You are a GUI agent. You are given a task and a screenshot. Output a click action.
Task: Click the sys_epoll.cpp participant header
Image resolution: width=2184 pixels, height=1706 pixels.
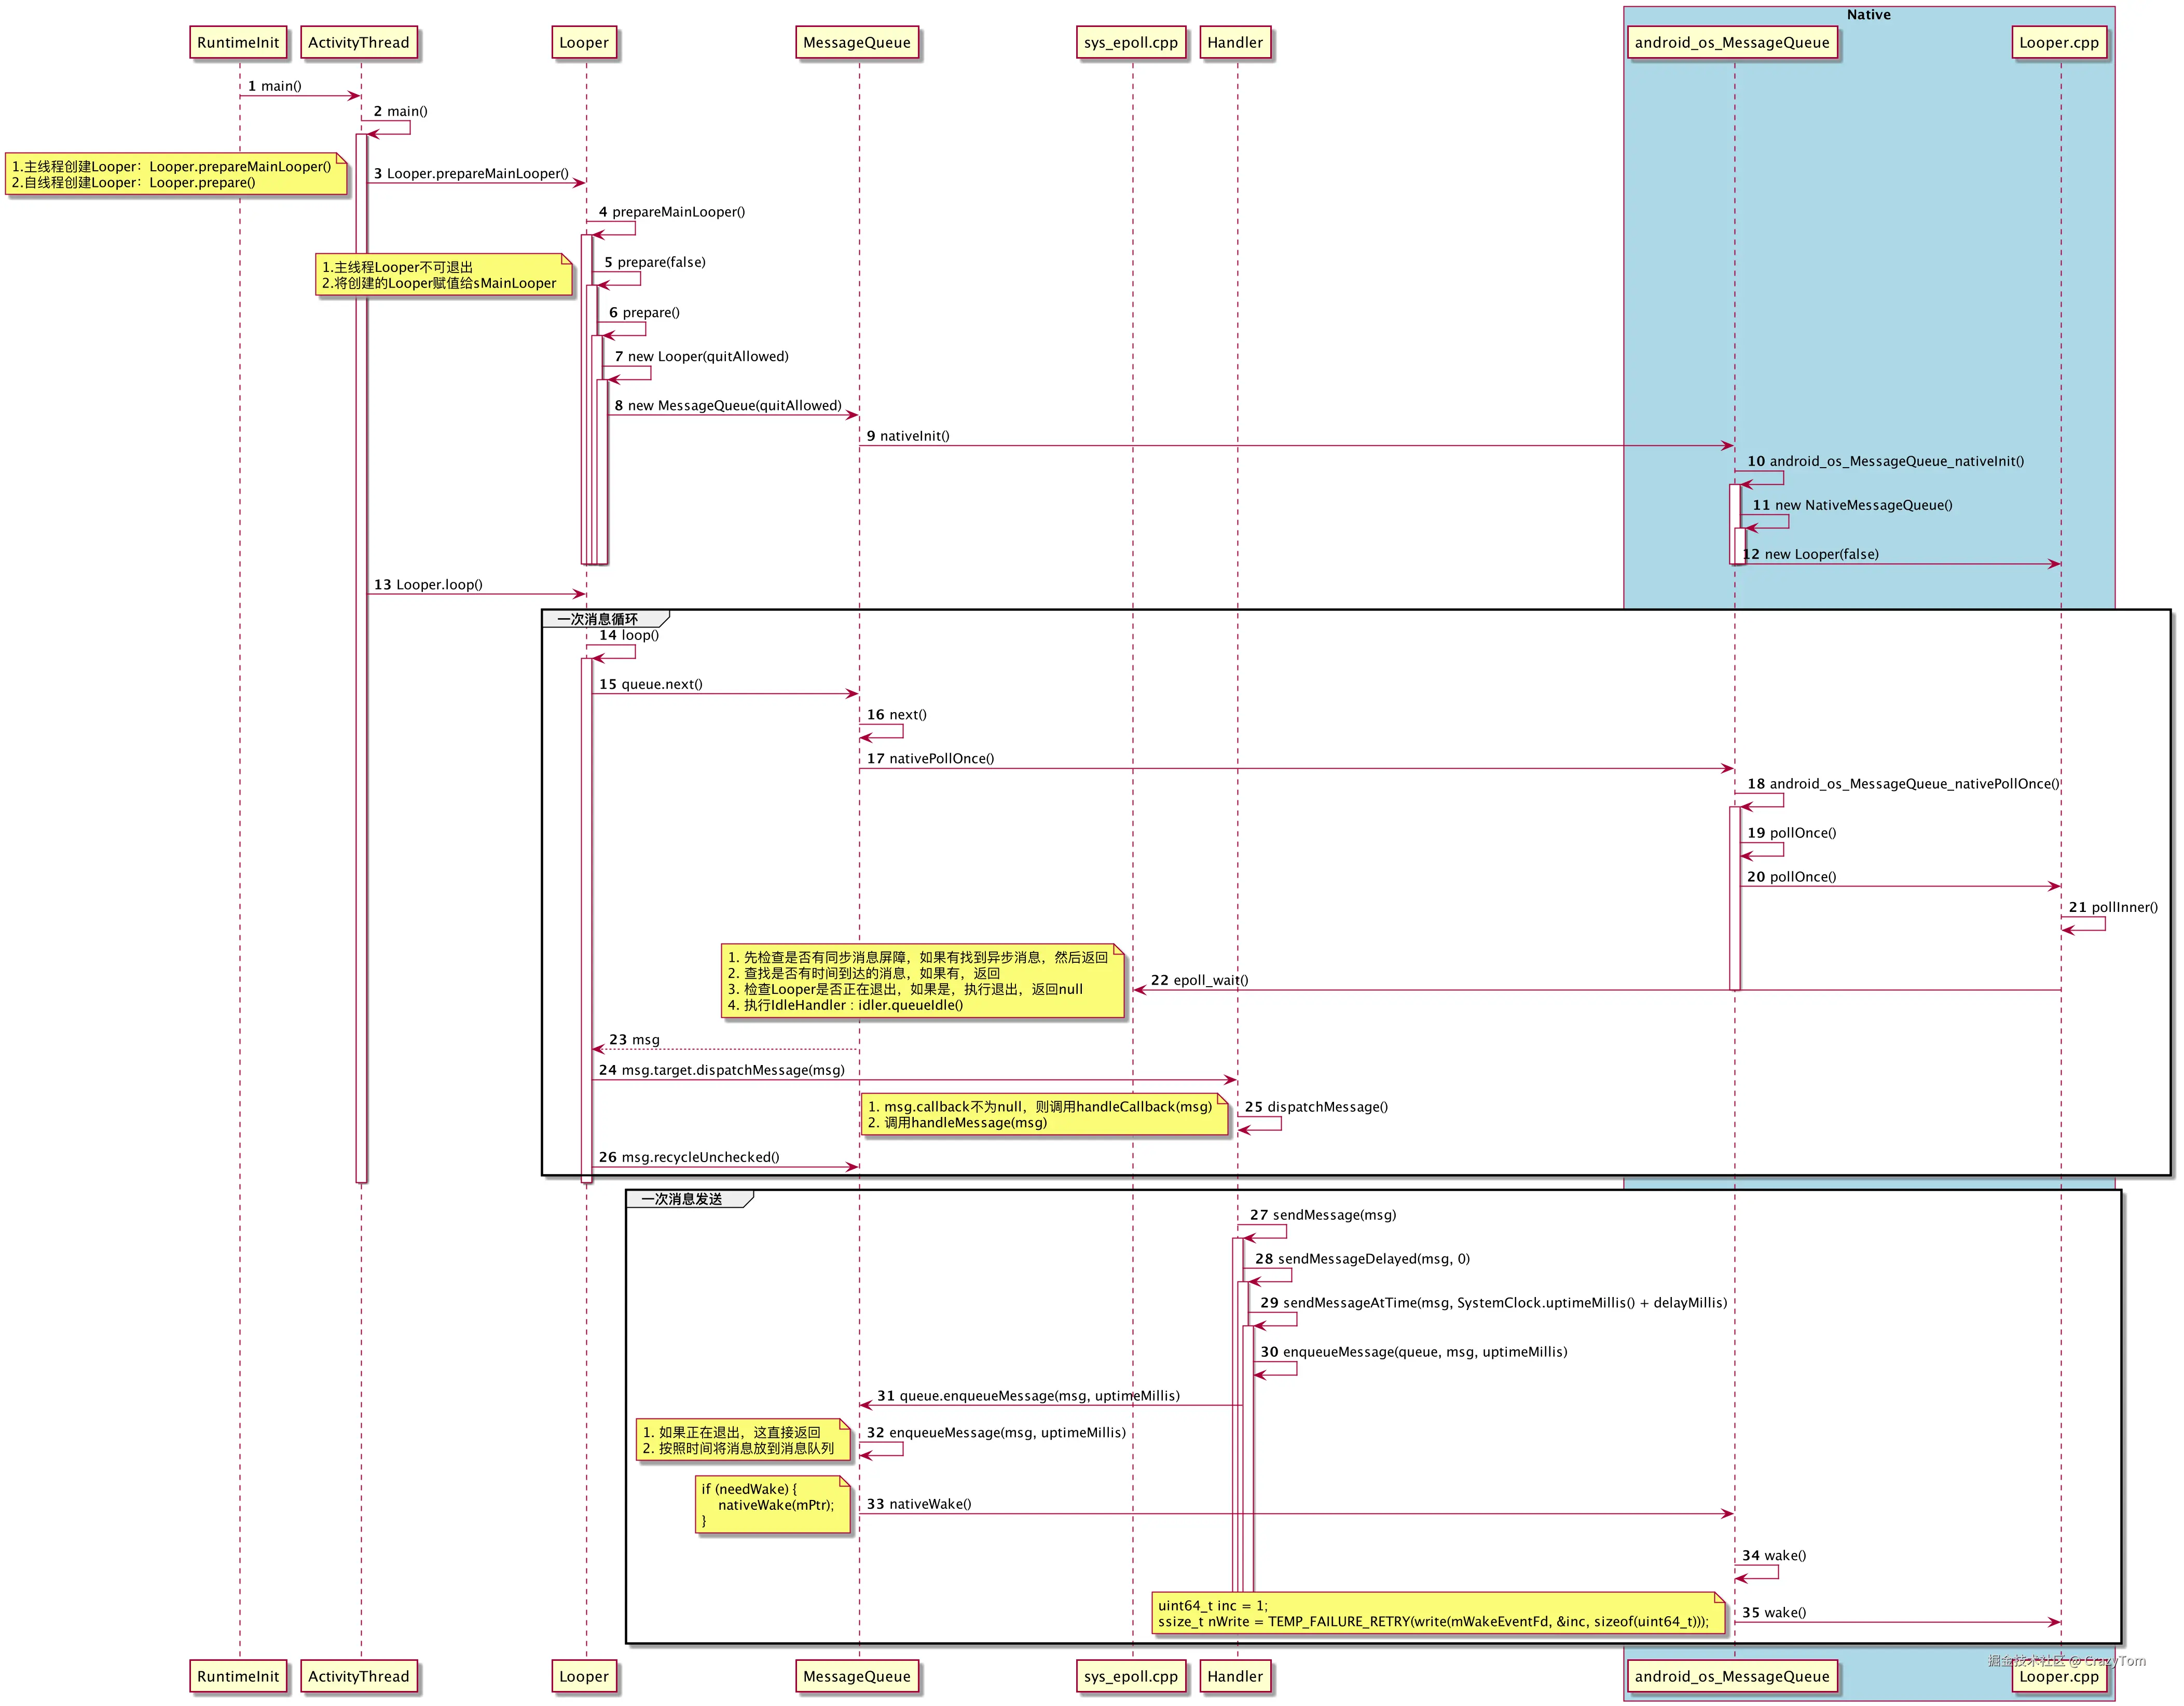tap(1131, 43)
